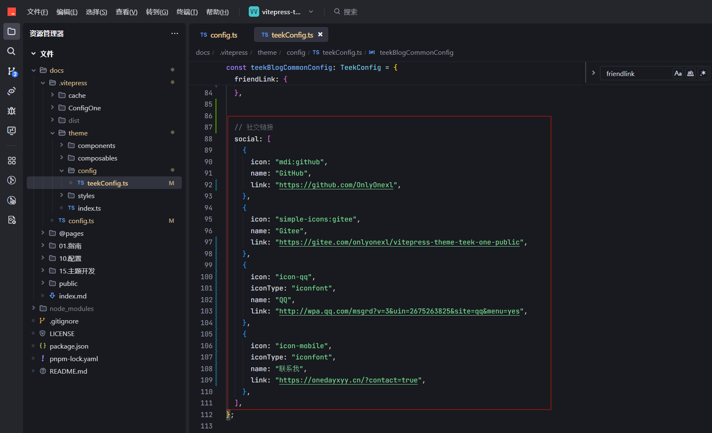Screen dimensions: 712x433
Task: Open the onedayxyy.cn link on line 109
Action: (x=348, y=380)
